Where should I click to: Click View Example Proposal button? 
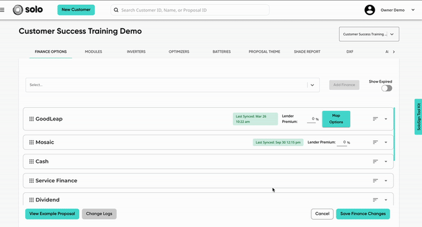coord(52,214)
